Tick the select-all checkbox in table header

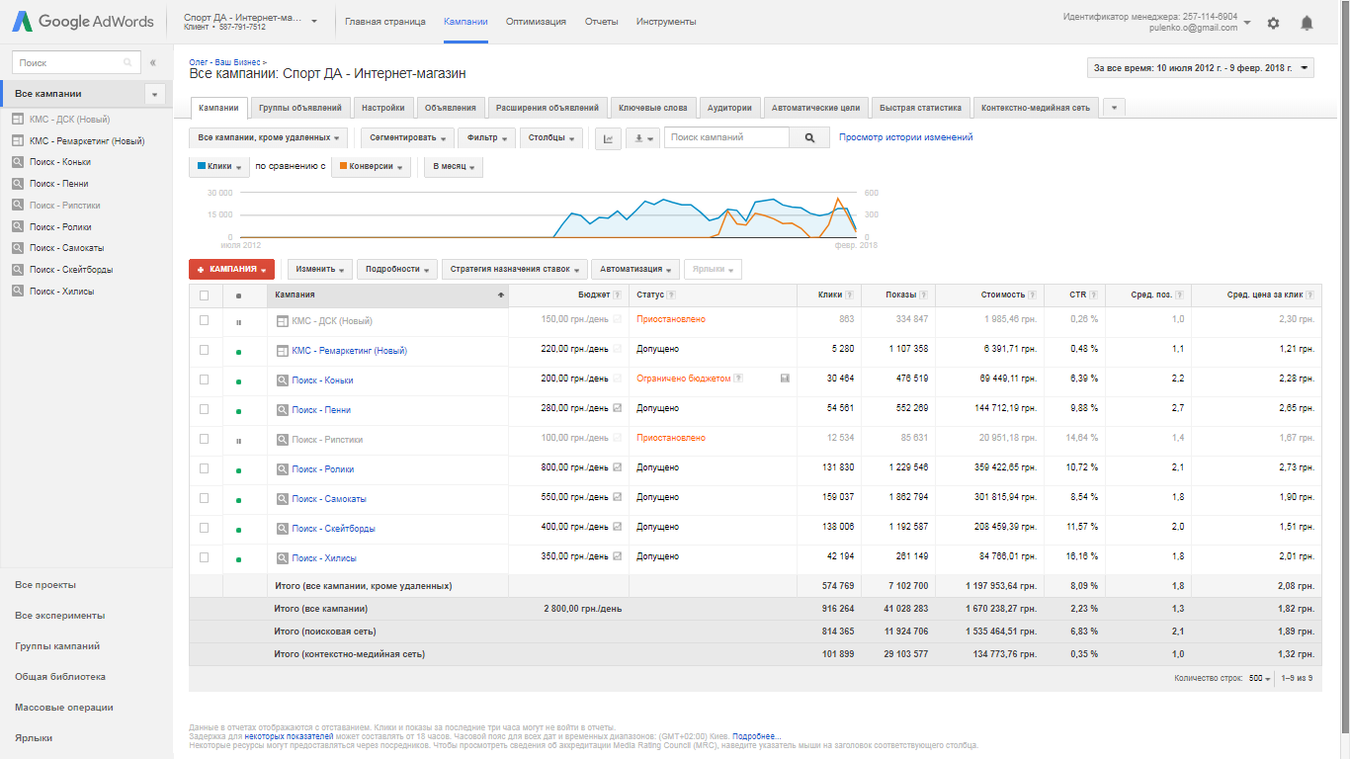point(205,295)
